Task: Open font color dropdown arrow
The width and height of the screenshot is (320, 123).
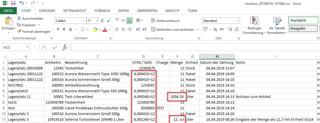Action: (109, 30)
